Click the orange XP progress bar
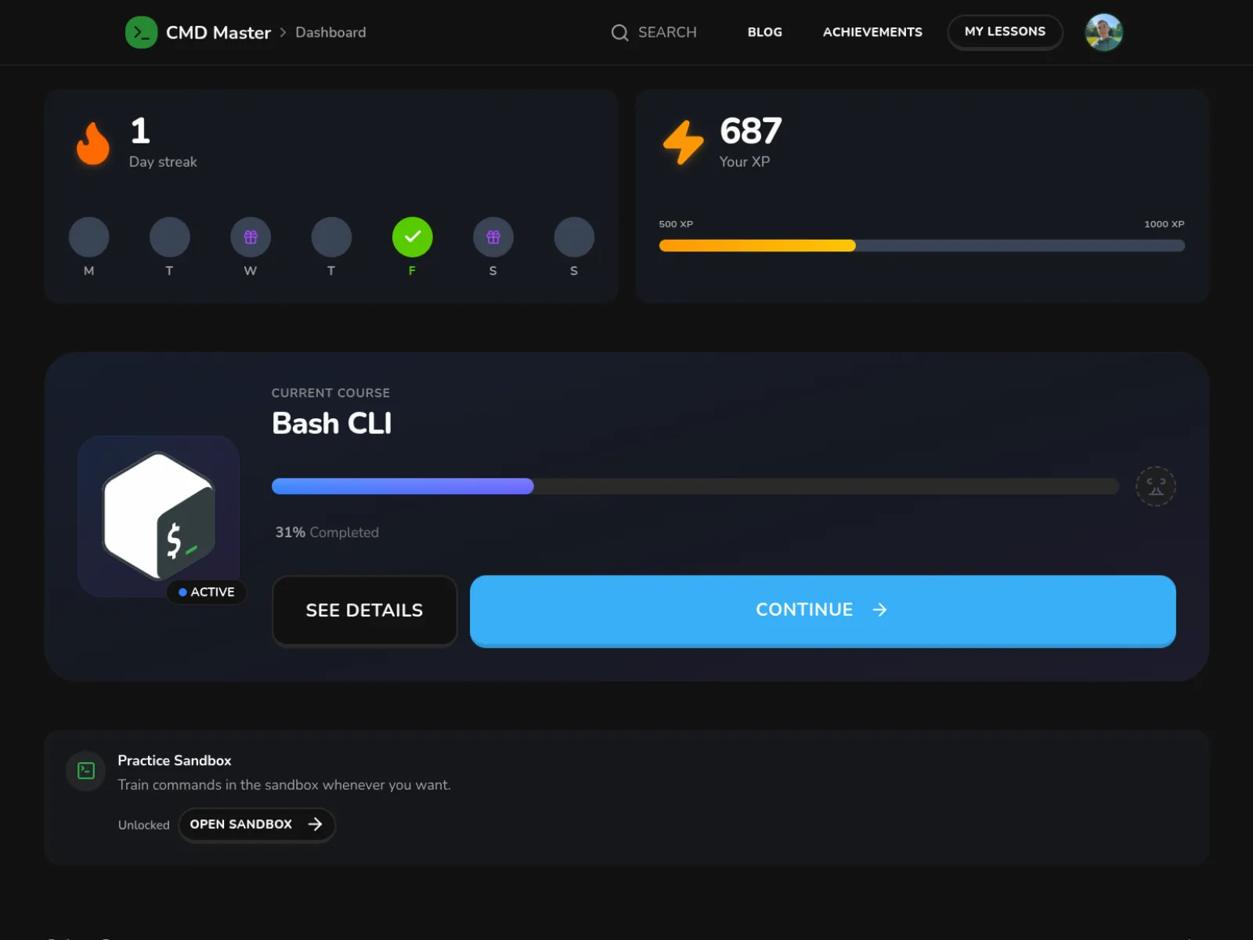The height and width of the screenshot is (940, 1253). click(x=757, y=246)
